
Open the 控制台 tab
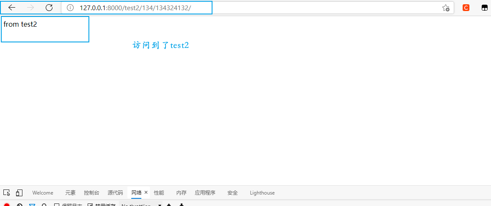pyautogui.click(x=91, y=193)
